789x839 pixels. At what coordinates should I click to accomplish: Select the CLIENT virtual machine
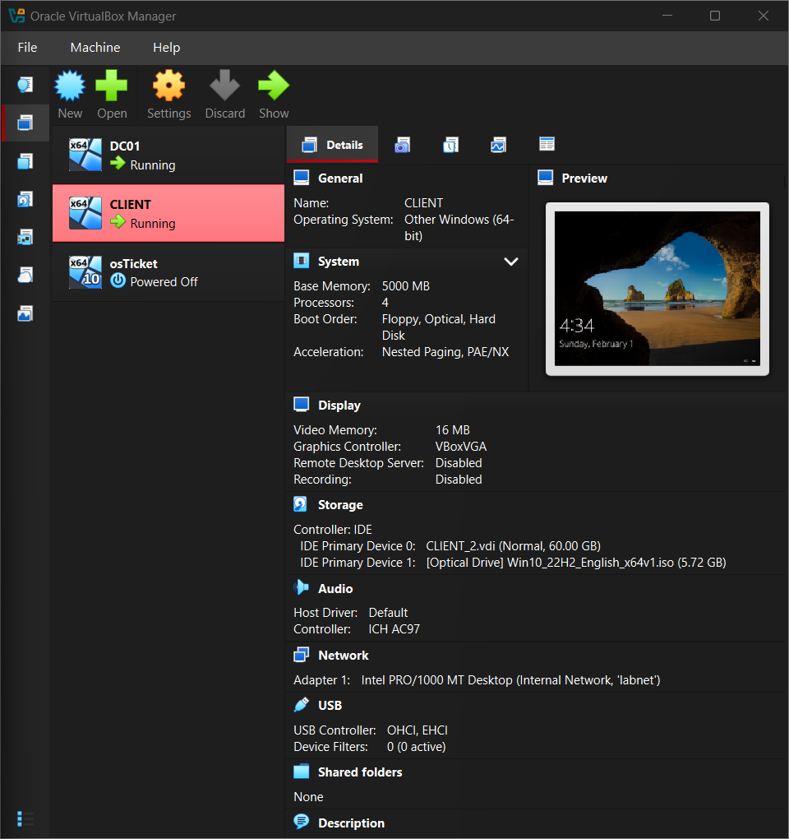168,214
